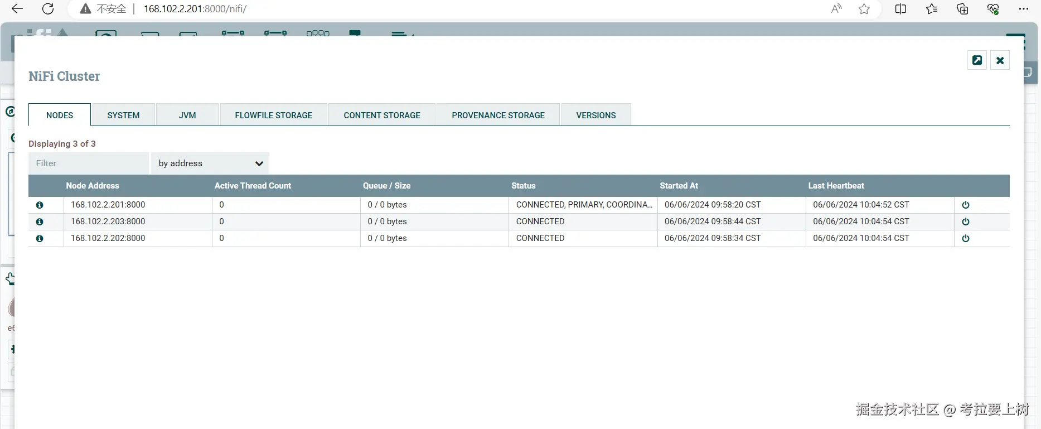Screen dimensions: 1041x429
Task: Select node address 168.102.2.201:8000 cell
Action: tap(138, 205)
